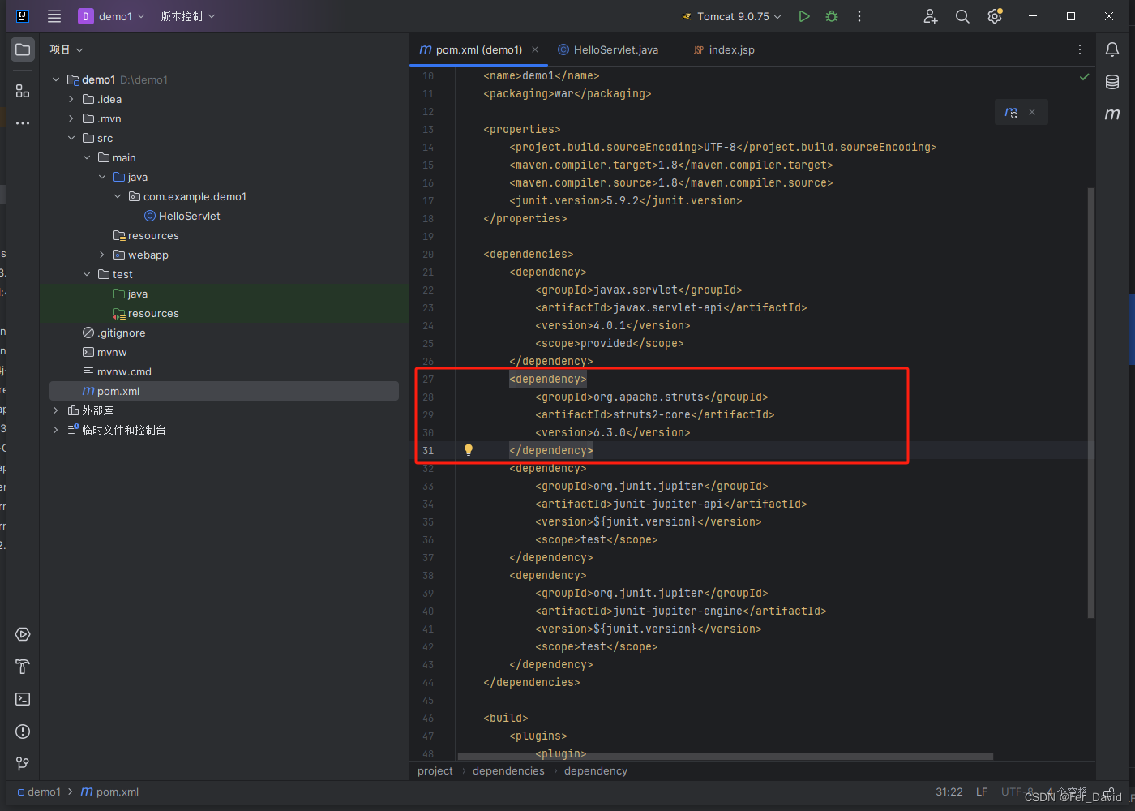
Task: Run the Tomcat 9.0.75 configuration
Action: [803, 16]
